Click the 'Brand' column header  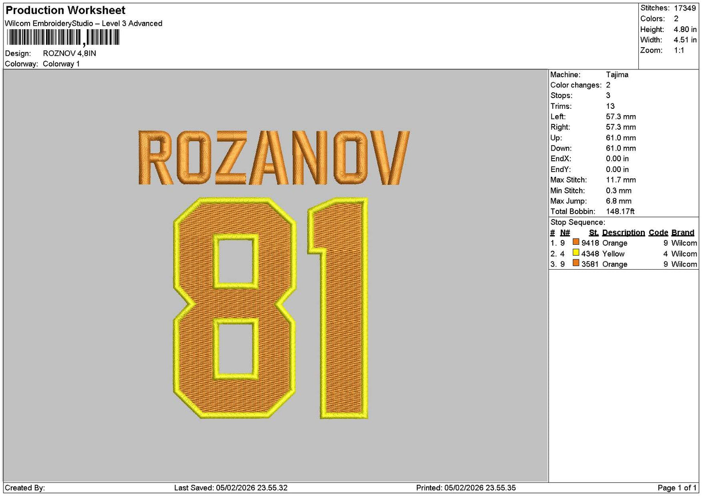pyautogui.click(x=683, y=233)
